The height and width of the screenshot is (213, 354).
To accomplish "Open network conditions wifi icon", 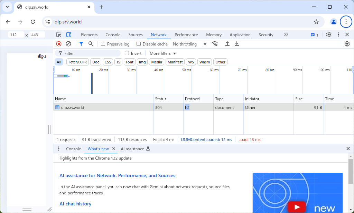I will coord(215,44).
